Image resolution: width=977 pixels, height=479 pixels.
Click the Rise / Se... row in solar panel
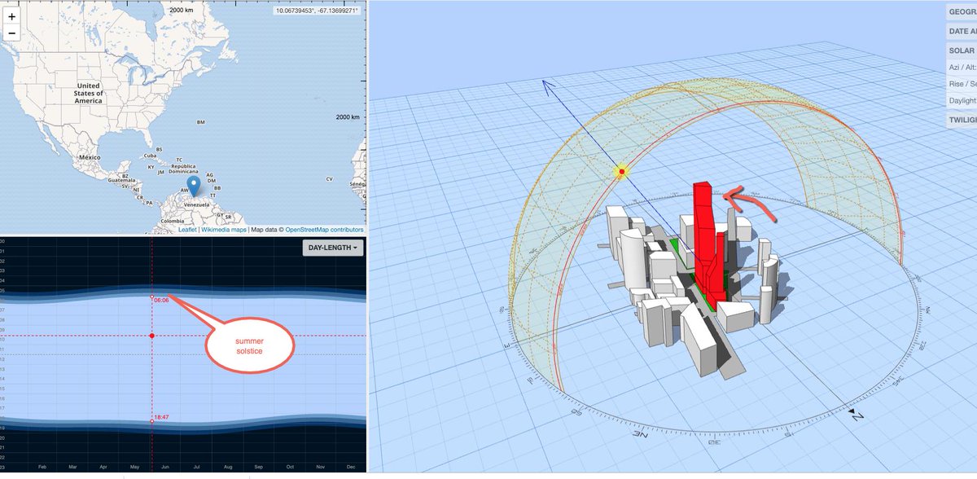click(x=962, y=83)
